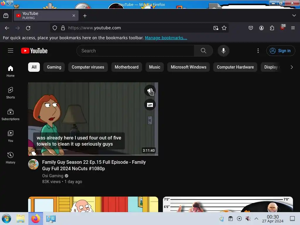300x225 pixels.
Task: Select the Computer viruses chip
Action: (88, 67)
